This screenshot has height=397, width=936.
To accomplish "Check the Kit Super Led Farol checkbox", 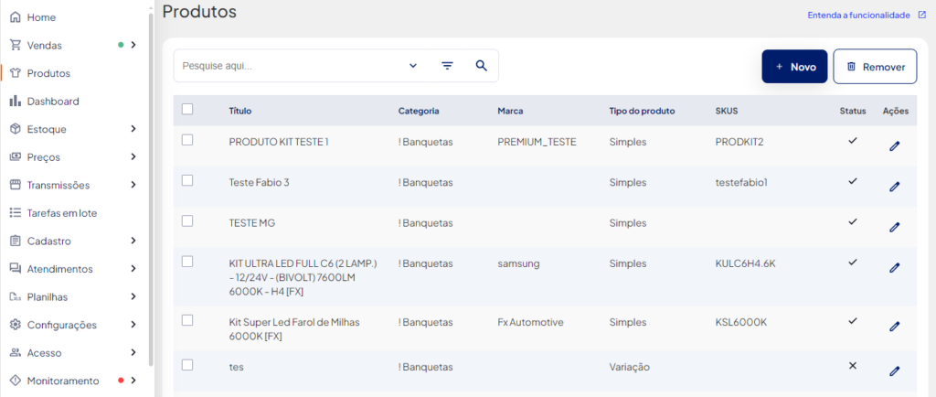I will [187, 320].
